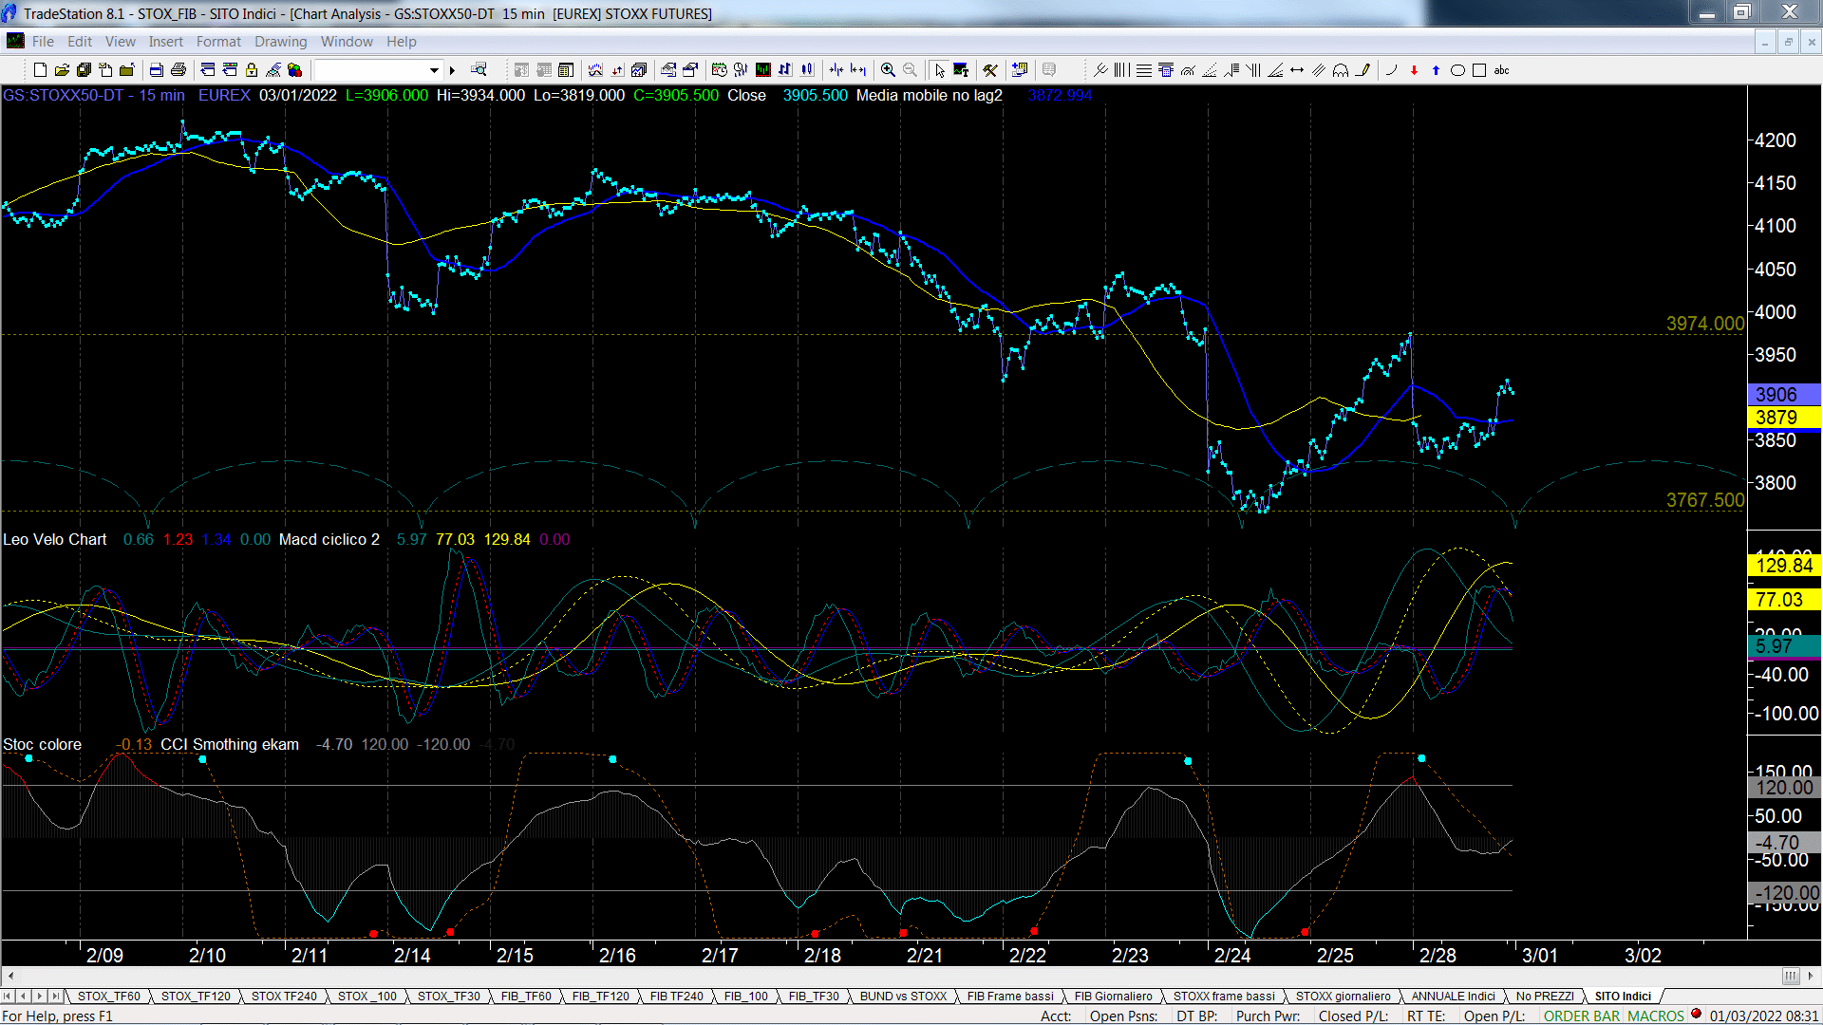
Task: Select the horizontal lines drawing tool
Action: pos(1144,70)
